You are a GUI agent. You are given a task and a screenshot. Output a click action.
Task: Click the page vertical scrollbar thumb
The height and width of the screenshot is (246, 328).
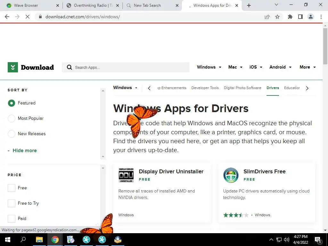[x=325, y=46]
